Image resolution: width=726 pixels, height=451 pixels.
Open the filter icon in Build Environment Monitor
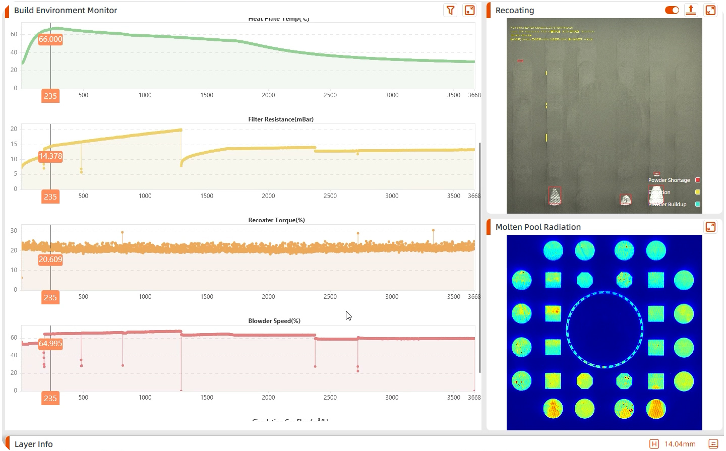coord(450,10)
